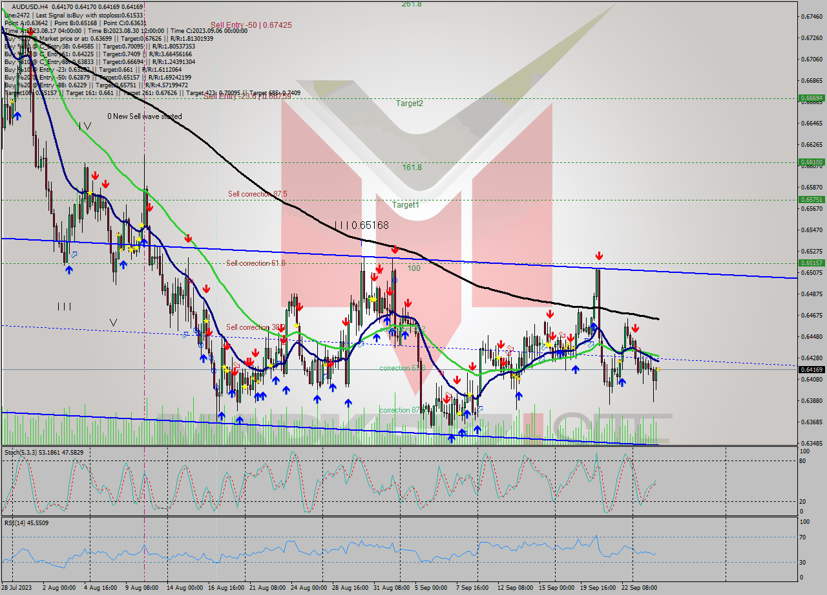Select the red down arrow above the 31 Aug high
Viewport: 827px width, 595px height.
[x=395, y=248]
